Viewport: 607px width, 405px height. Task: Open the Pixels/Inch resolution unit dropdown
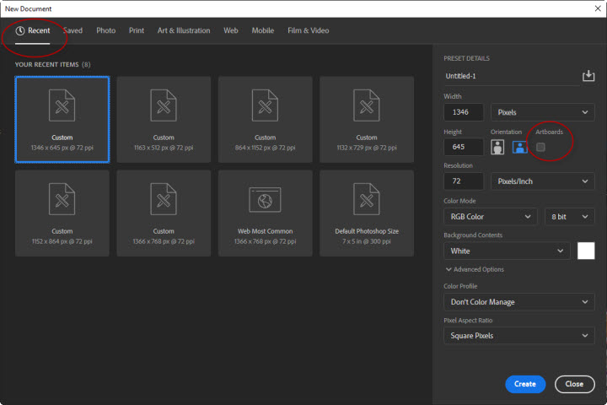(x=542, y=181)
